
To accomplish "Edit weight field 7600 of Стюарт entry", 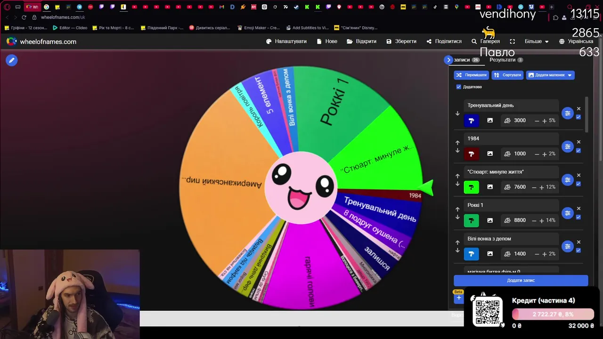I will 520,187.
